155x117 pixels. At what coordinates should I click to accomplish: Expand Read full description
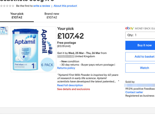(70, 85)
